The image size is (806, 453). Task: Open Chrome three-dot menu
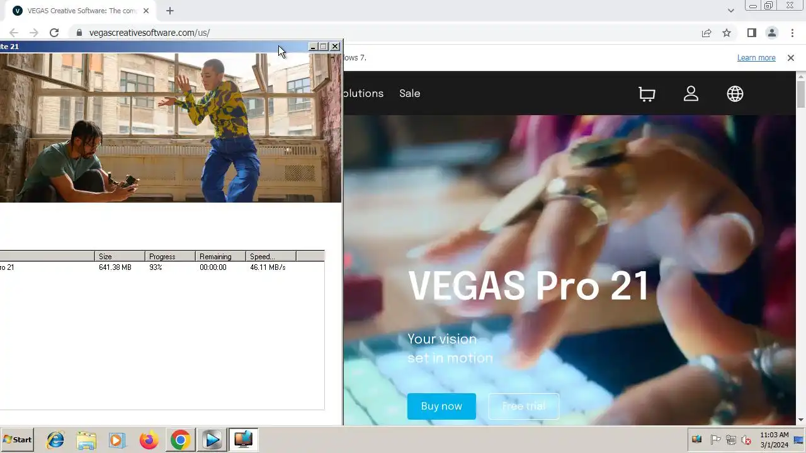pyautogui.click(x=792, y=33)
